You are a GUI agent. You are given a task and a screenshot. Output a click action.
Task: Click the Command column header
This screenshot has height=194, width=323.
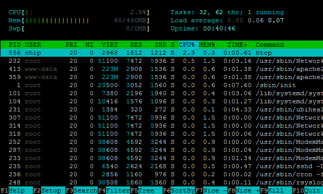[x=270, y=45]
